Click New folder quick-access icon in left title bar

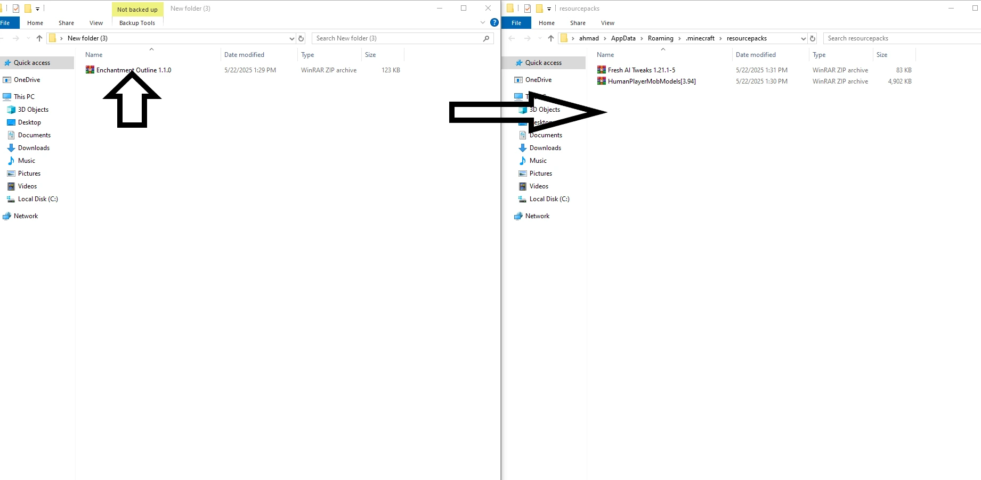pyautogui.click(x=28, y=9)
